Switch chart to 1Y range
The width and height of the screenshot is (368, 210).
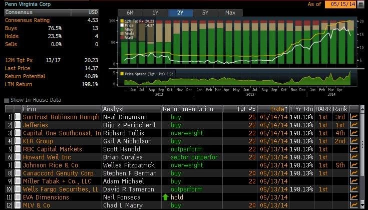coord(155,13)
